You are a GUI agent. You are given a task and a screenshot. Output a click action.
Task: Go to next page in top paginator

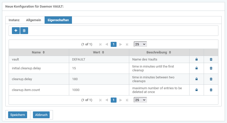(x=121, y=44)
